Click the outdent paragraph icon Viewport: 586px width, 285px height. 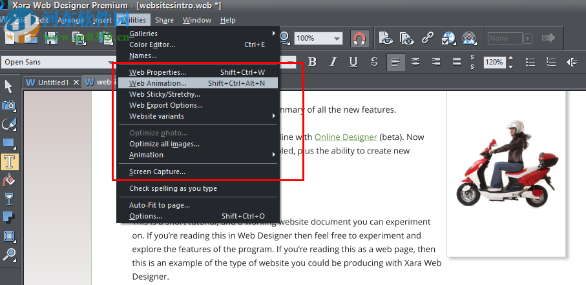point(572,62)
